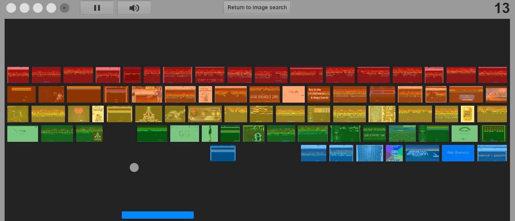
Task: Select the peach Google logo brick in orange row
Action: 294,95
